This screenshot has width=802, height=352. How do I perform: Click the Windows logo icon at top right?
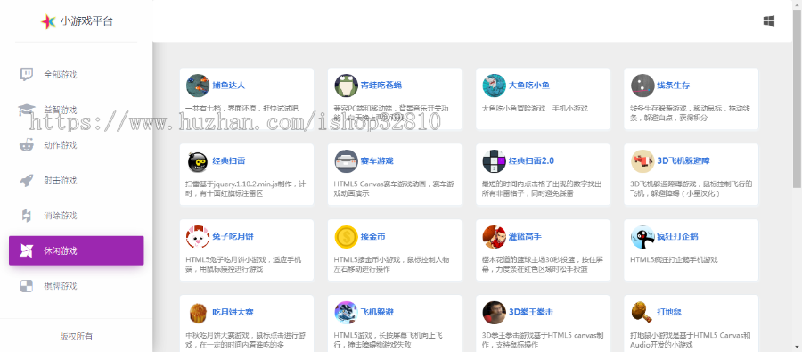[768, 21]
